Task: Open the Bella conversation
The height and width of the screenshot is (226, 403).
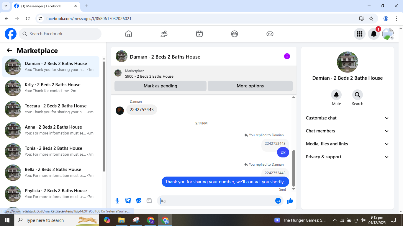Action: pos(51,173)
